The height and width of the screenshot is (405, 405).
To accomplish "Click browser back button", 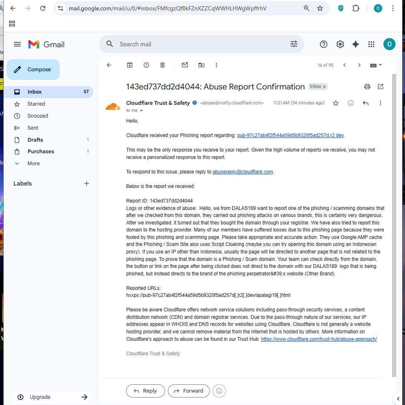I will click(13, 8).
